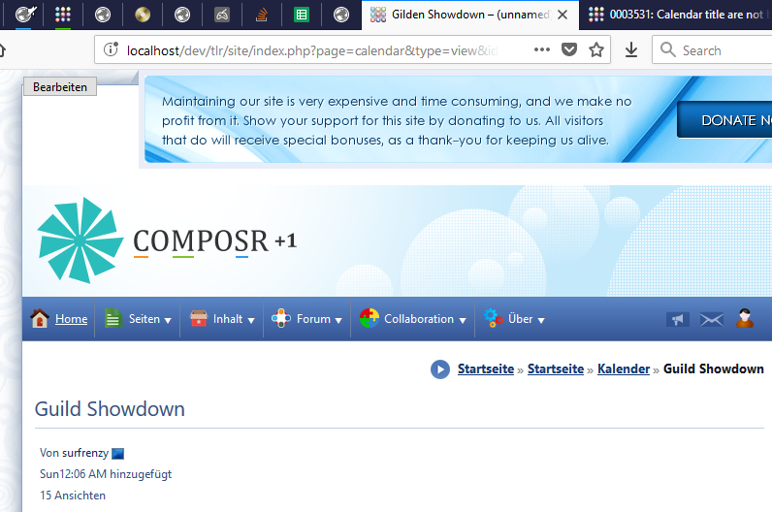This screenshot has height=512, width=772.
Task: Close the Gilden Showdown tab
Action: coord(563,15)
